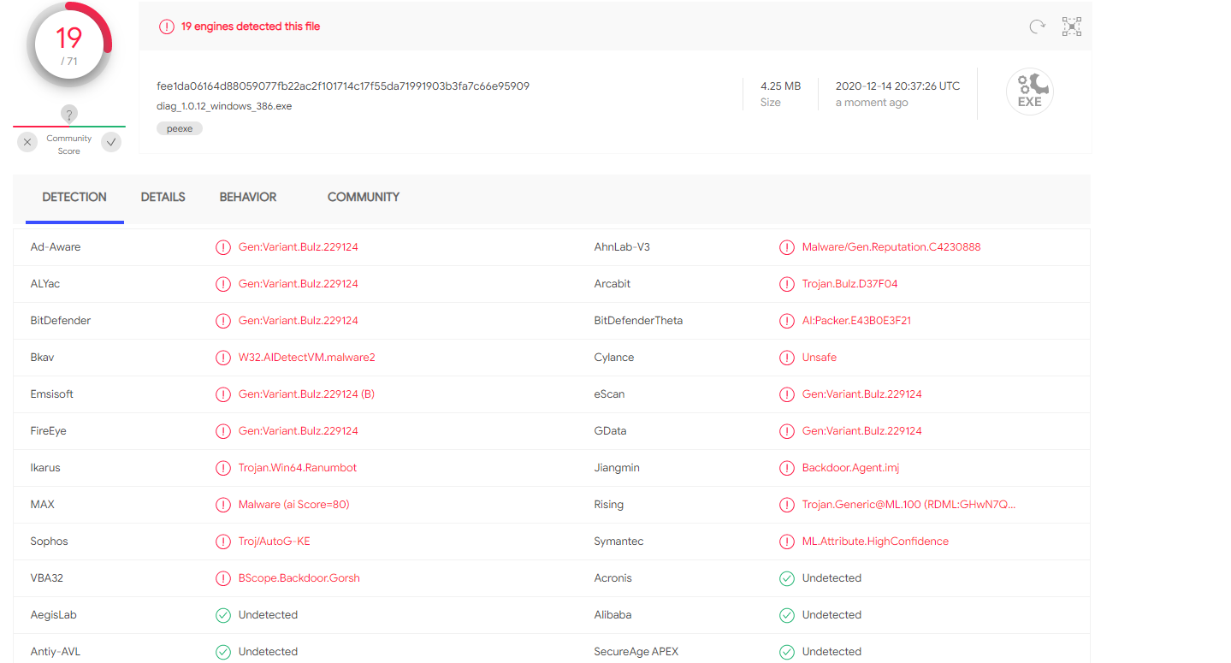This screenshot has width=1231, height=663.
Task: Click the EXE file type icon
Action: tap(1029, 92)
